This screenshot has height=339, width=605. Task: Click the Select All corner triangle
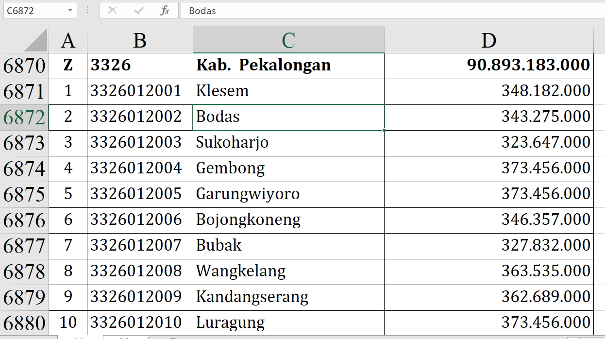pos(36,40)
